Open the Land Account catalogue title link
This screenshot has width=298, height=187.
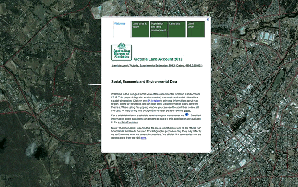pos(157,66)
